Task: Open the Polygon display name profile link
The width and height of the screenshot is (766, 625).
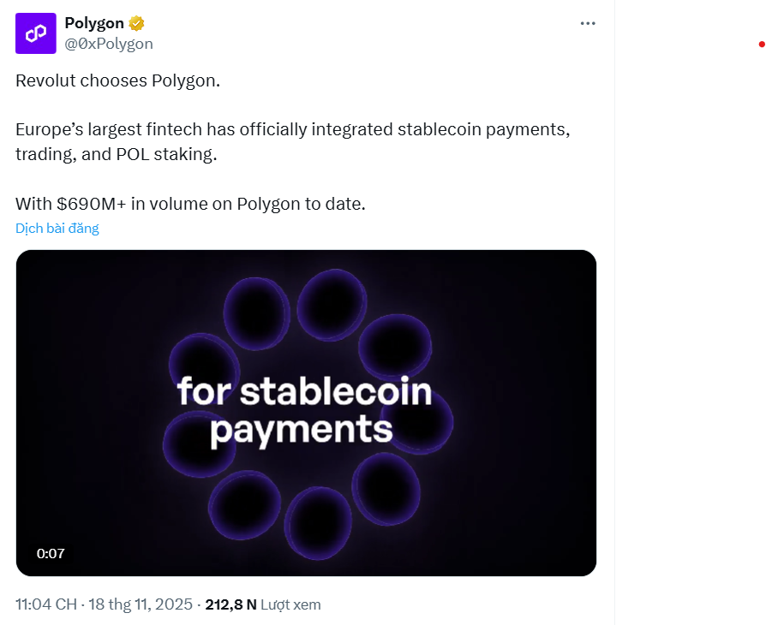Action: coord(94,24)
